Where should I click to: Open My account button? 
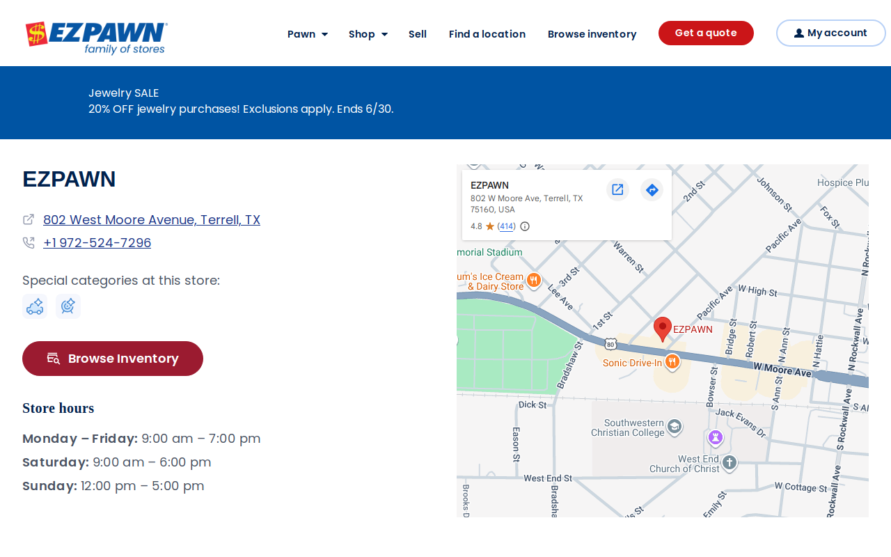click(x=831, y=33)
